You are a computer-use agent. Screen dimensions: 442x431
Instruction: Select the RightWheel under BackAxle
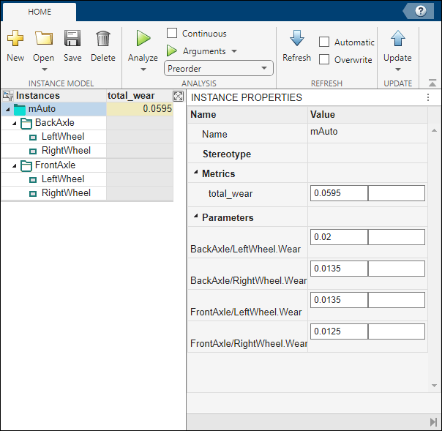(x=66, y=151)
